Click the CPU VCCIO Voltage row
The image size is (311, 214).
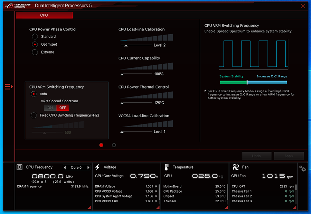point(126,192)
